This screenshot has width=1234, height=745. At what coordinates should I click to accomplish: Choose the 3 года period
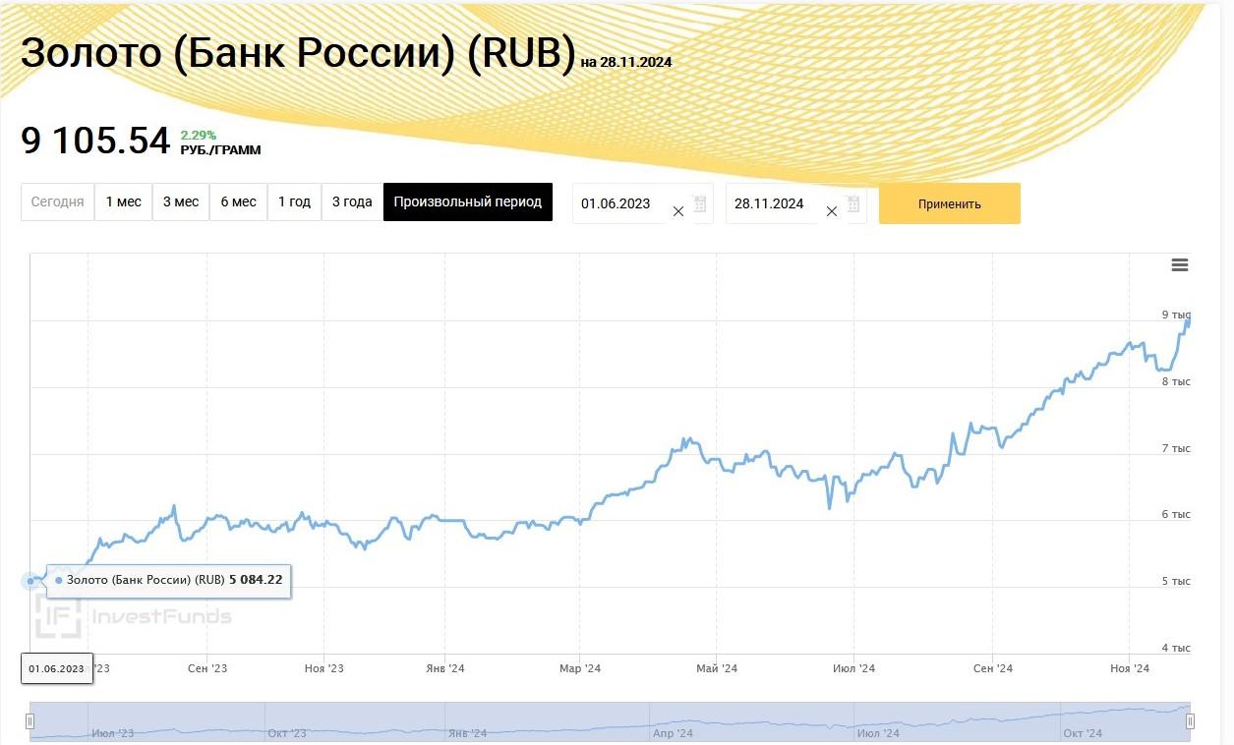click(352, 202)
